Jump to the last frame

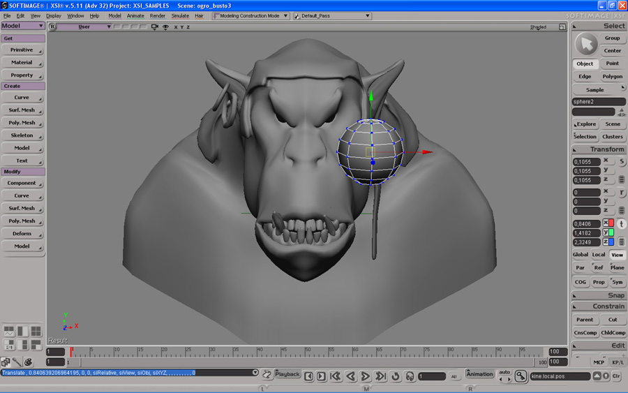380,376
